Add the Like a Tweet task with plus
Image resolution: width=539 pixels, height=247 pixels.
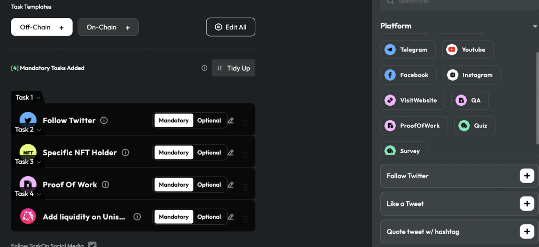click(527, 204)
